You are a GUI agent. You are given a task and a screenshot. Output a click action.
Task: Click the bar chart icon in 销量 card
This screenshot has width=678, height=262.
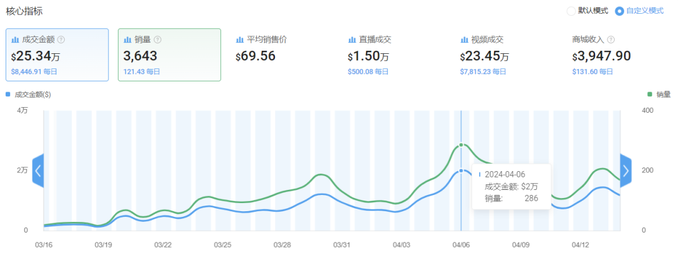tap(128, 39)
